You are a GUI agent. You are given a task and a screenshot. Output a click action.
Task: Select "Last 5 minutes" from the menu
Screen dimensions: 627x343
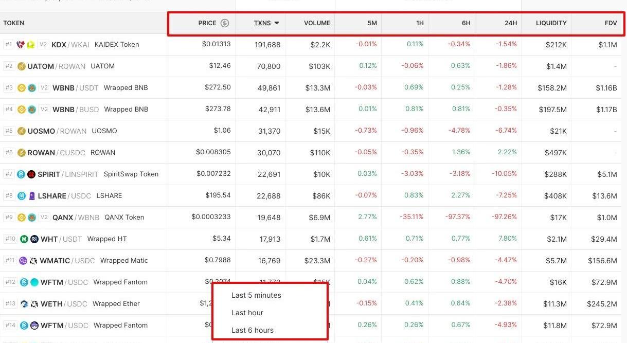tap(256, 295)
